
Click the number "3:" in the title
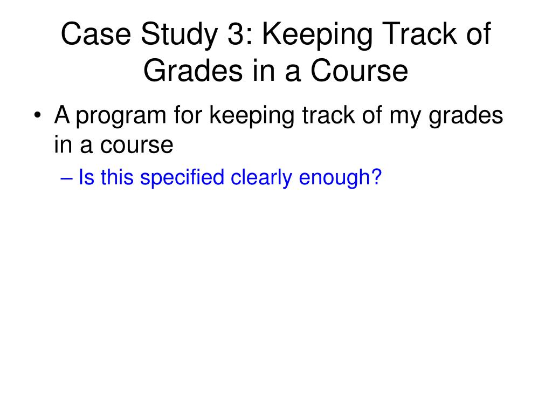(x=240, y=34)
